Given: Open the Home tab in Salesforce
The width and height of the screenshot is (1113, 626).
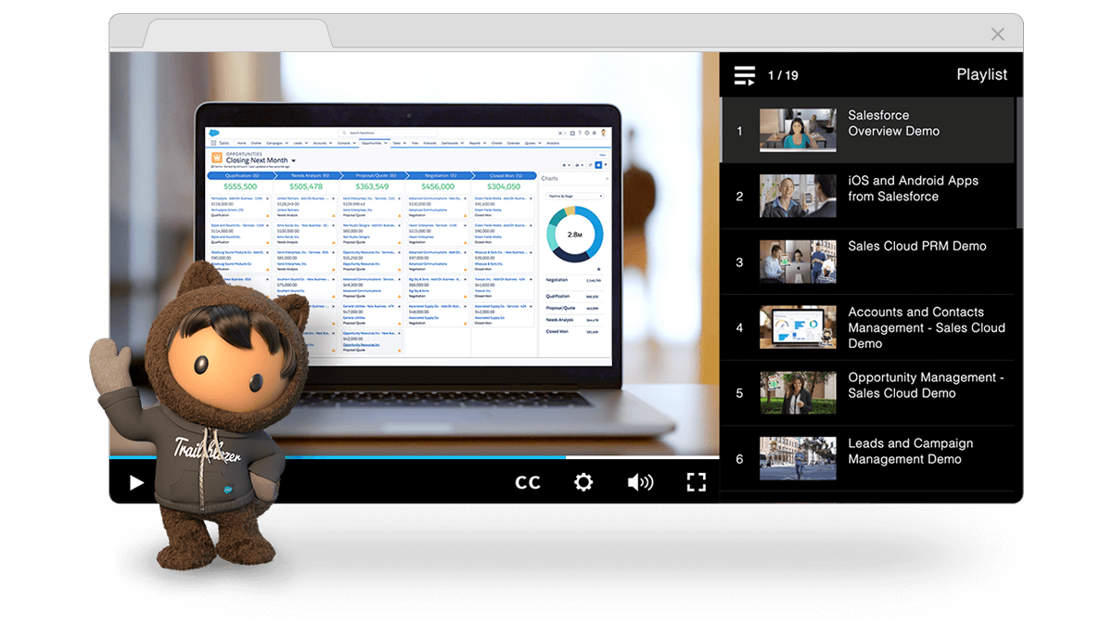Looking at the screenshot, I should point(241,143).
